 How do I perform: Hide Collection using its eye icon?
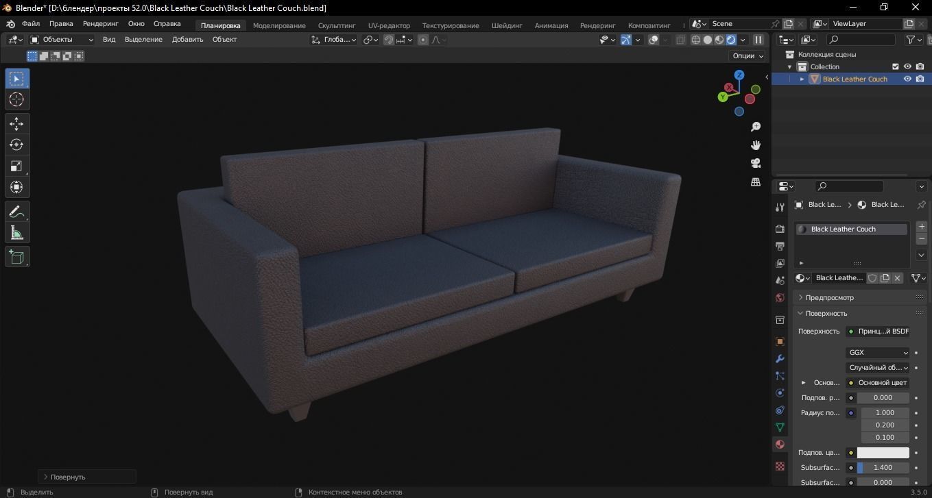coord(907,66)
